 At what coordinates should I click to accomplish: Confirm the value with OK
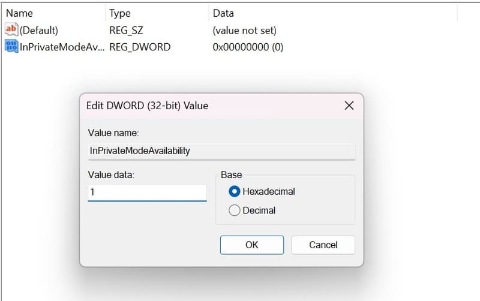(252, 245)
